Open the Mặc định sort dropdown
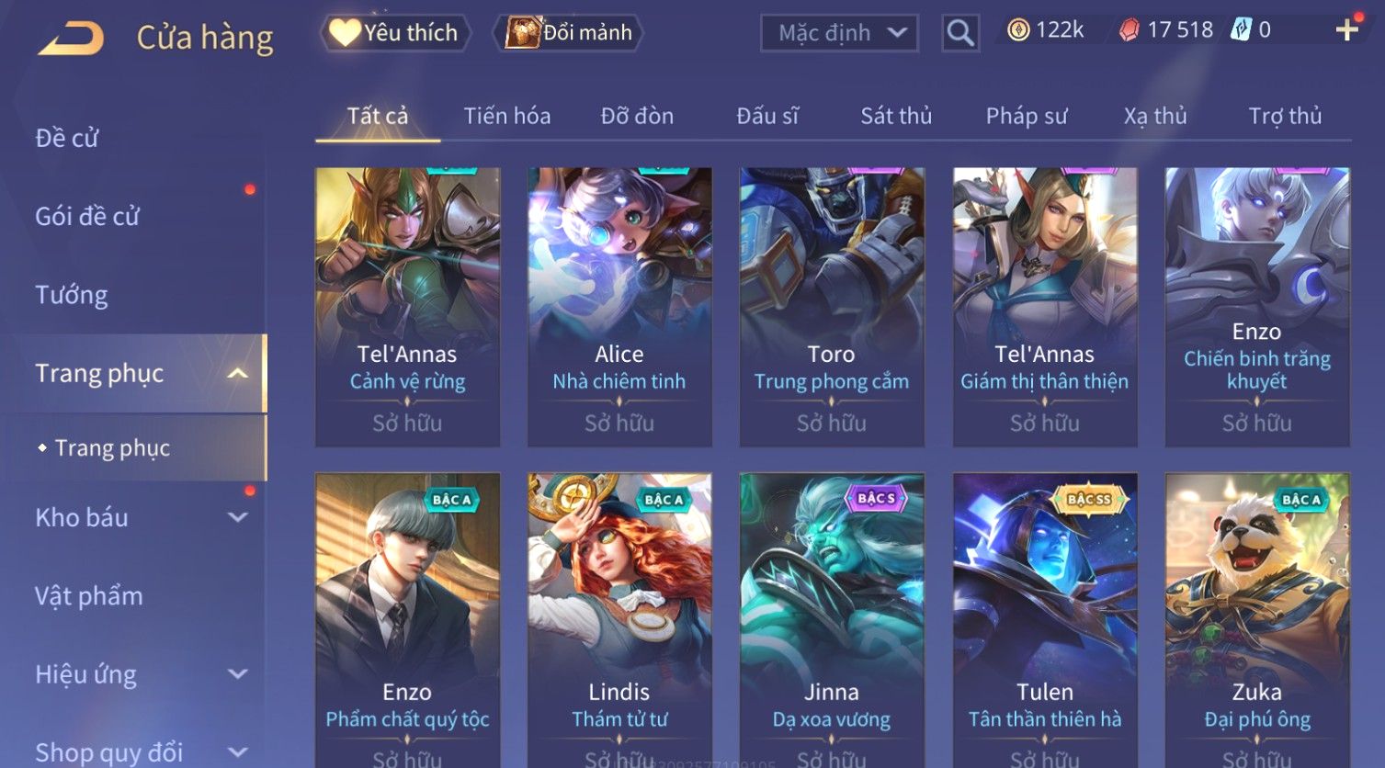 [x=839, y=33]
